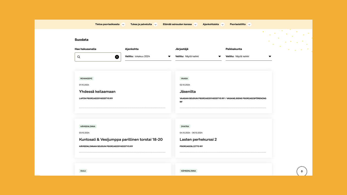Open the Lasten perhekurssi 2 event
347x195 pixels.
click(x=198, y=139)
